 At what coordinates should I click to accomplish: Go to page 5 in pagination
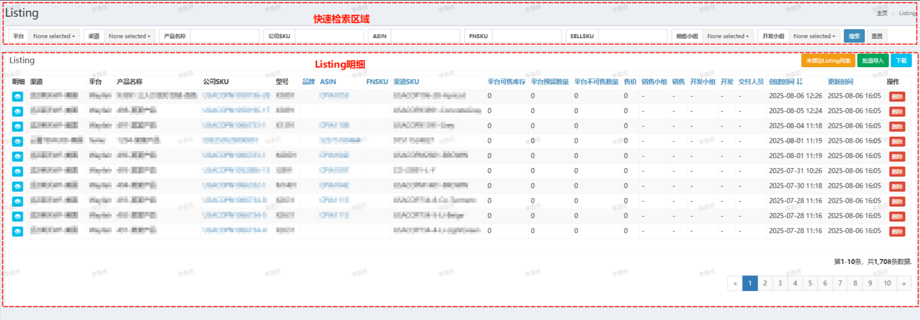point(810,283)
